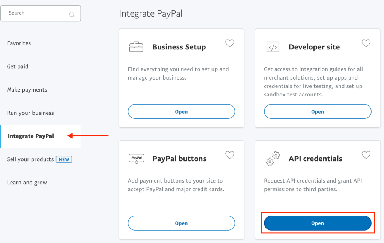
Task: Open the Run your business section
Action: (30, 113)
